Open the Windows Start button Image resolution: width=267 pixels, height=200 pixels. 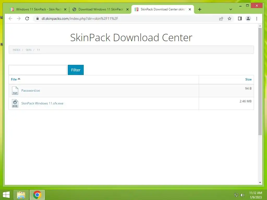(x=6, y=195)
